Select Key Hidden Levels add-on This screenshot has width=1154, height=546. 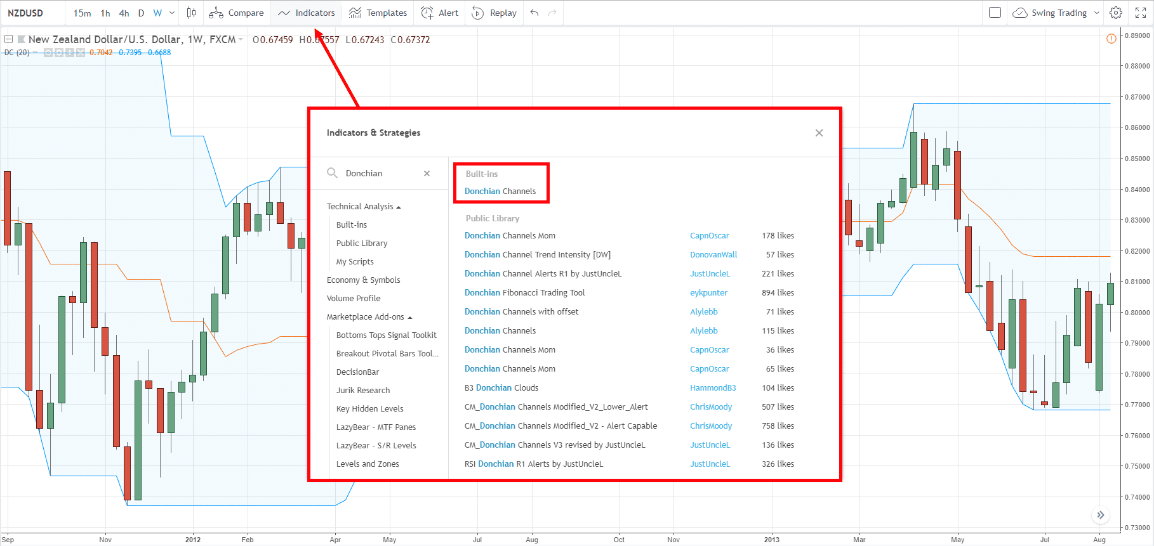point(369,408)
